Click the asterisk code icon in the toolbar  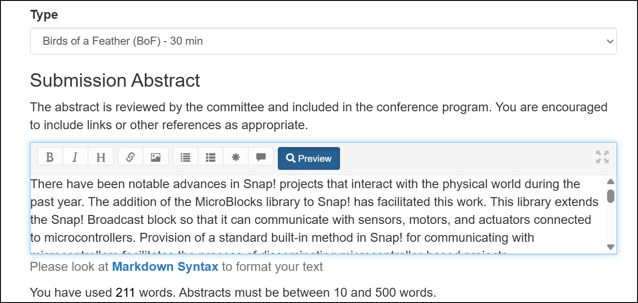click(236, 157)
